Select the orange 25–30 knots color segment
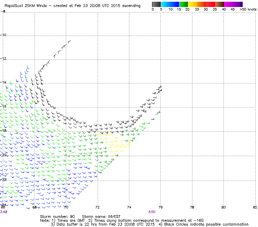Image resolution: width=258 pixels, height=227 pixels. [202, 4]
